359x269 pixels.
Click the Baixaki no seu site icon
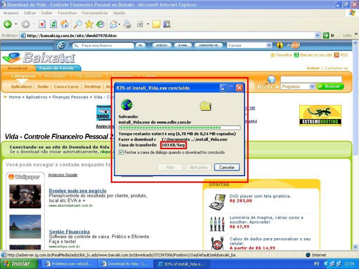tap(297, 55)
